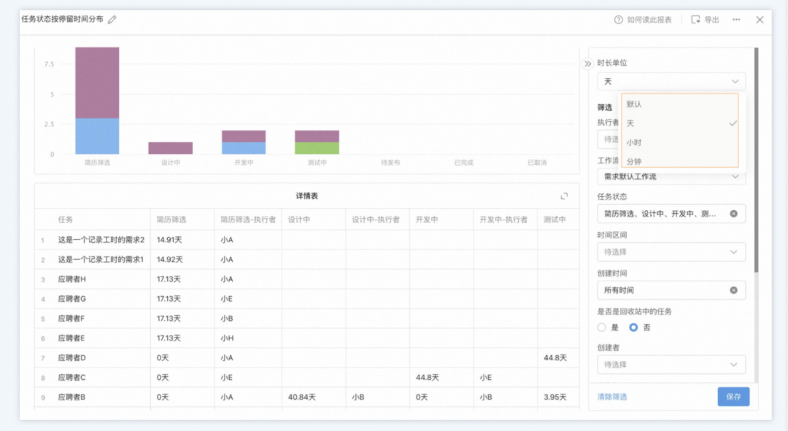Open the more options ellipsis menu
This screenshot has height=431, width=788.
pyautogui.click(x=736, y=20)
